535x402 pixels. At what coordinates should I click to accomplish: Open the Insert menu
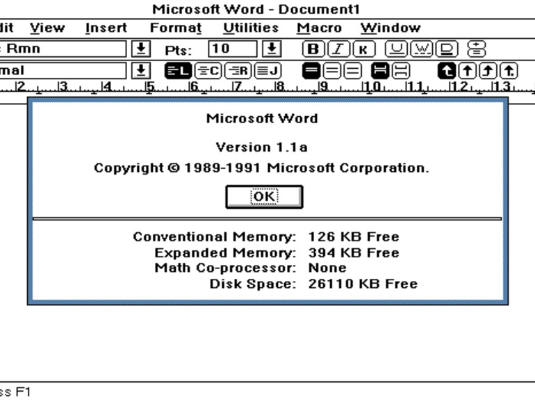coord(106,28)
